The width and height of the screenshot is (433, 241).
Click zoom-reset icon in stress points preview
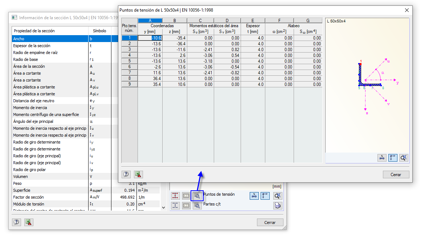coord(404,158)
